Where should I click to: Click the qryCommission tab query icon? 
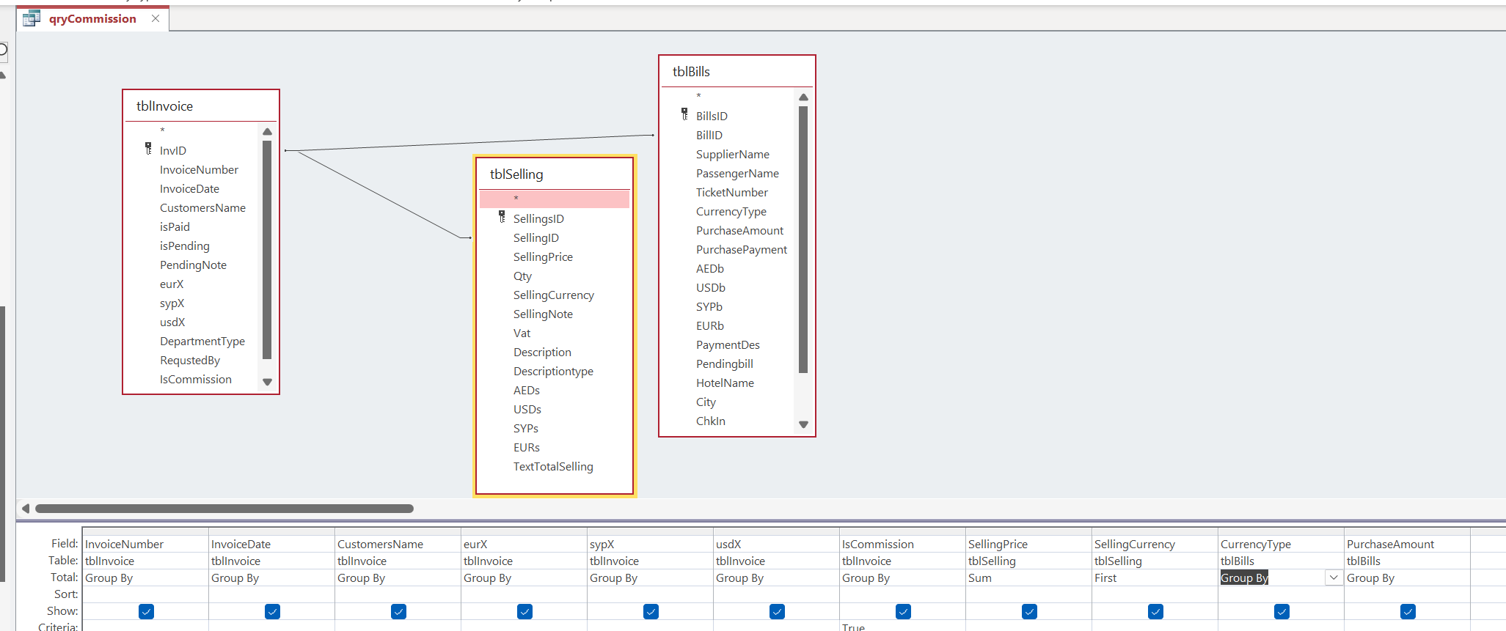(32, 19)
